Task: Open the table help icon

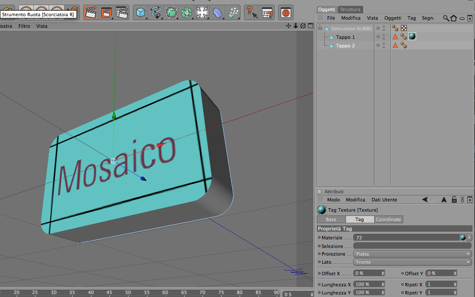Action: (x=267, y=13)
